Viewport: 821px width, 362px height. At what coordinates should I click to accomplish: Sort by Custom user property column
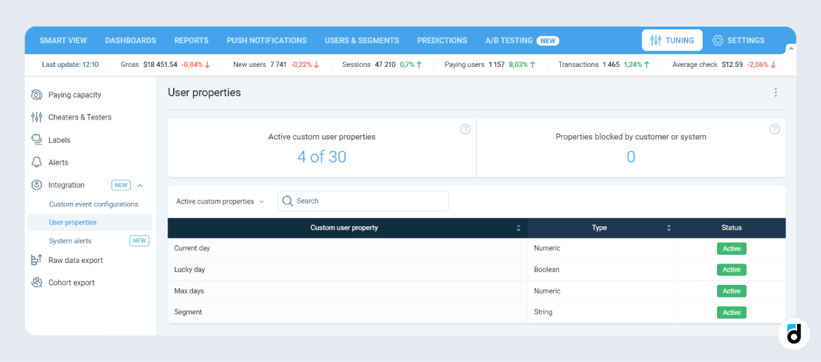click(519, 228)
